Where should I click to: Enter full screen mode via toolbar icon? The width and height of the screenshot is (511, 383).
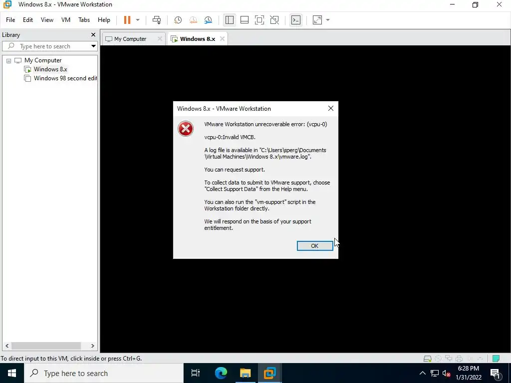[259, 20]
